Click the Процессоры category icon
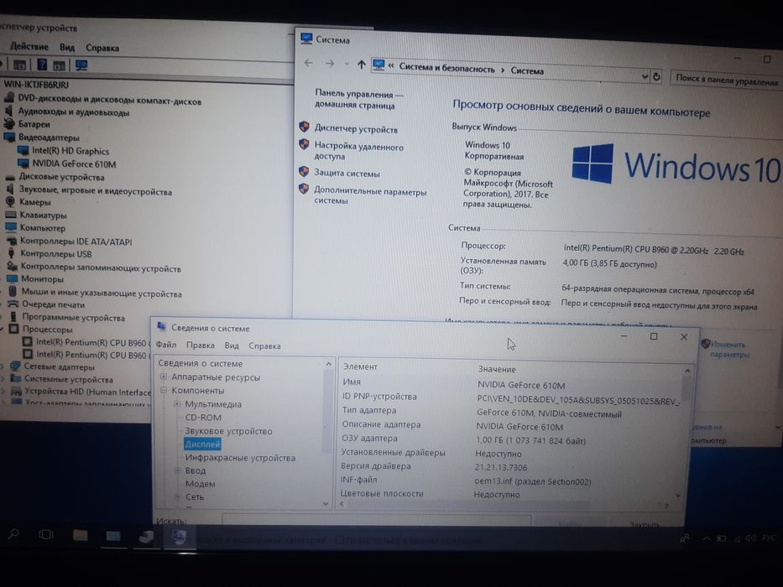 [x=13, y=329]
